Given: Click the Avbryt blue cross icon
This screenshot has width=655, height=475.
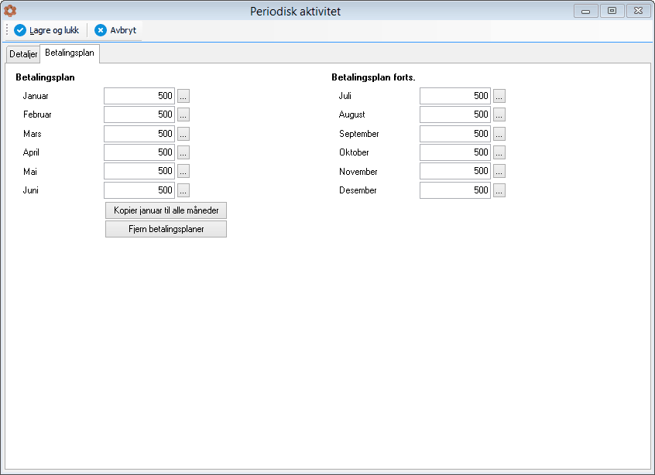Looking at the screenshot, I should pyautogui.click(x=100, y=30).
